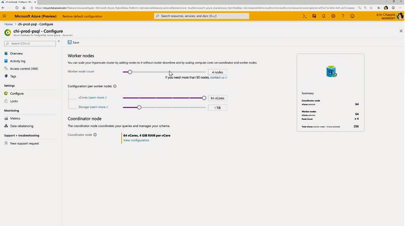Click the View configuration link
405x226 pixels.
click(x=136, y=140)
